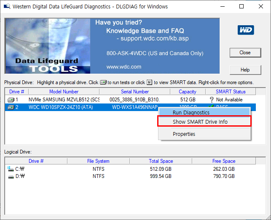
Task: Minimize the DLGDIAG window
Action: [223, 7]
